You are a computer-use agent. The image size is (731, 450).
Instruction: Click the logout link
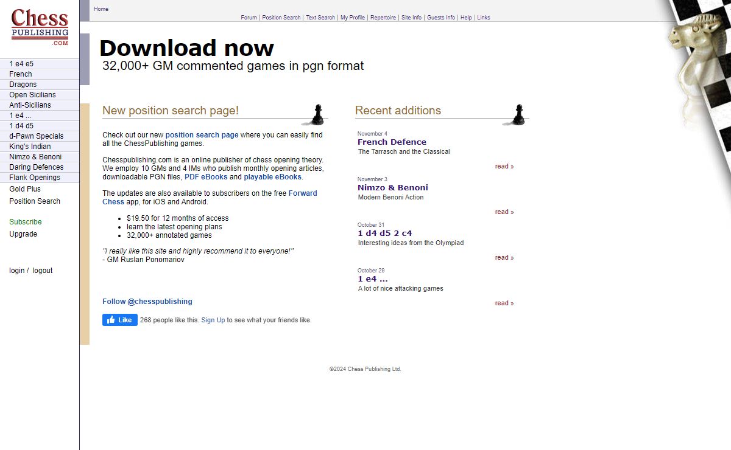pyautogui.click(x=43, y=271)
